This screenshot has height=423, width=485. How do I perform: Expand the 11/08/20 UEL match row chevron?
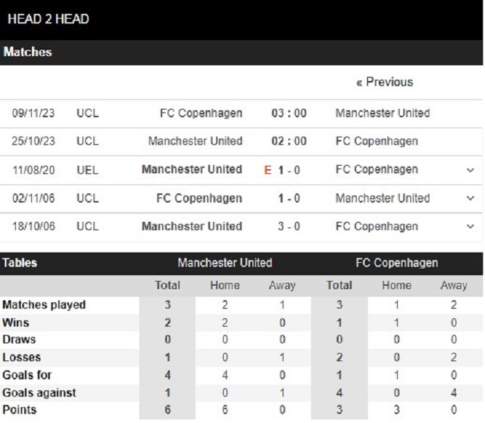tap(471, 170)
